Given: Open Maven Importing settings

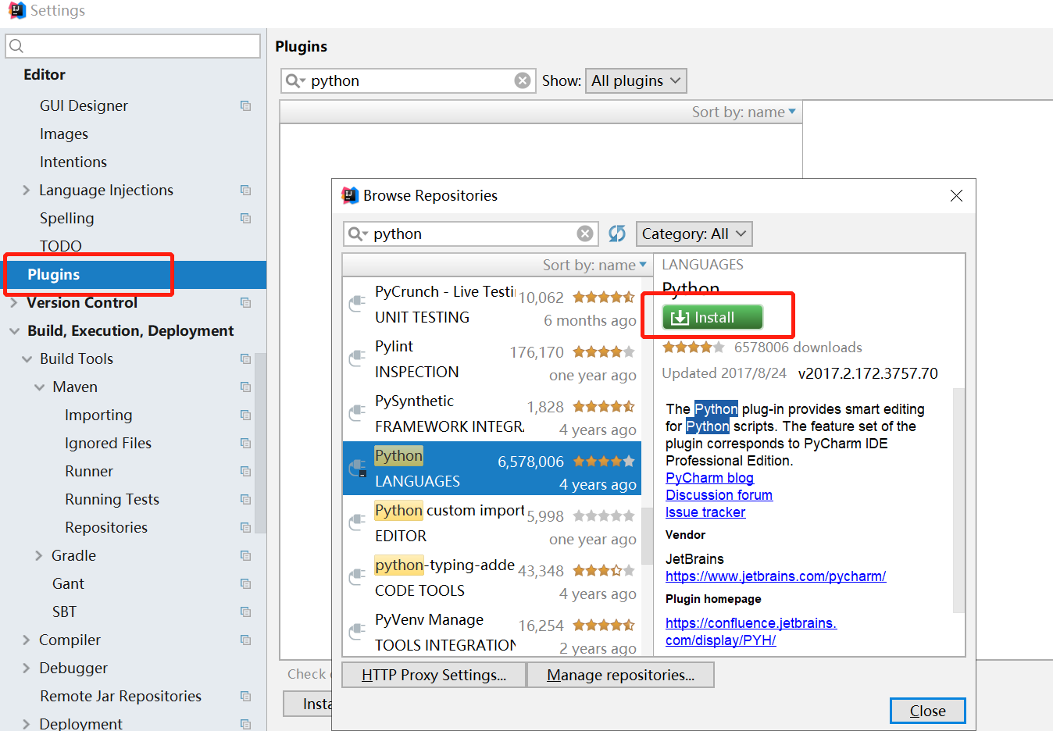Looking at the screenshot, I should click(x=98, y=415).
